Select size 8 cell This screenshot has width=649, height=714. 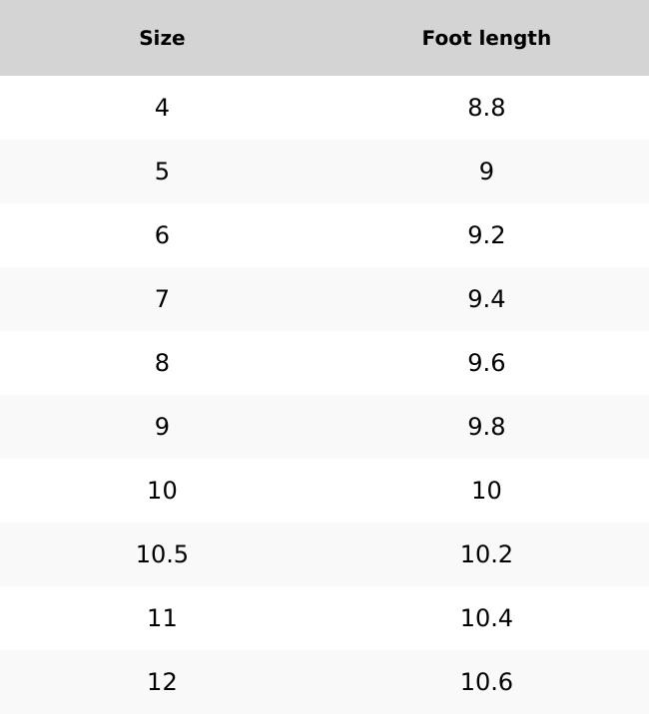coord(162,363)
